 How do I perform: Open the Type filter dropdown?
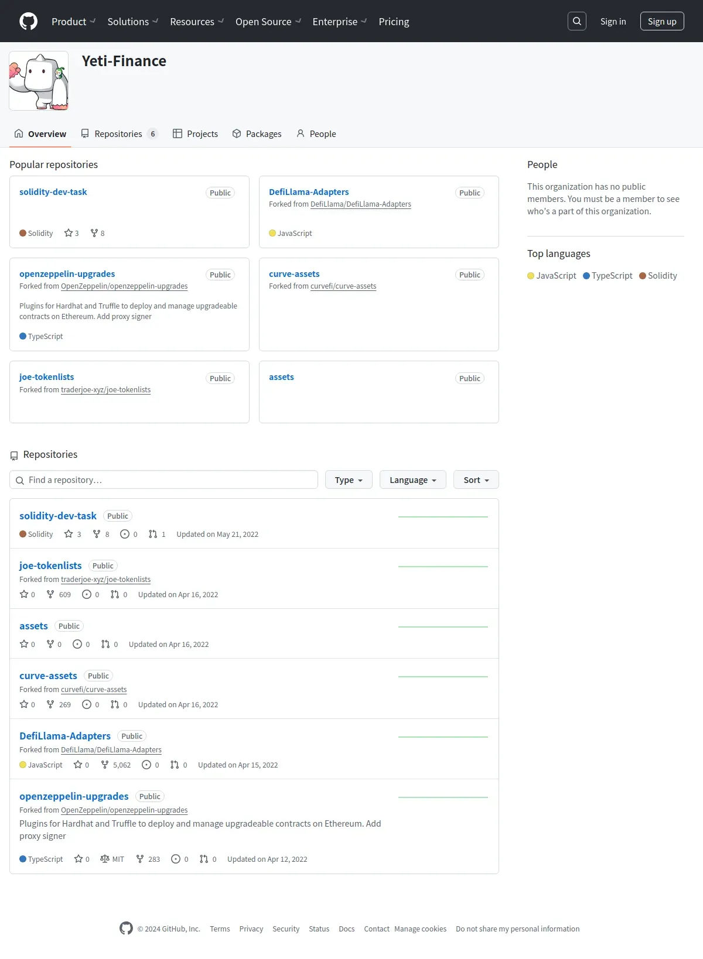coord(349,479)
